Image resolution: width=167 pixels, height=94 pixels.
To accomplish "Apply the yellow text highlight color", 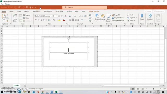I will coord(59,20).
